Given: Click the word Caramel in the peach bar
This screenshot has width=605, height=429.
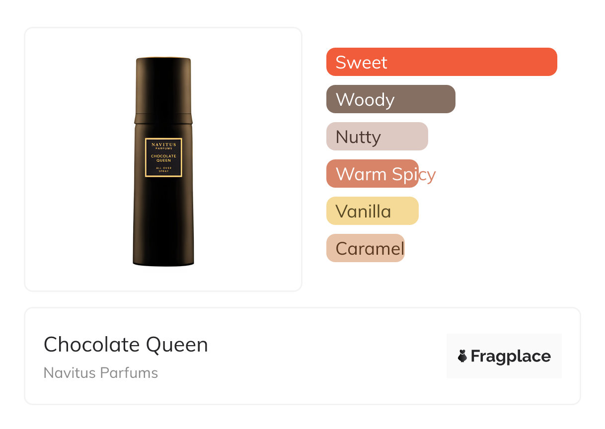Looking at the screenshot, I should pyautogui.click(x=370, y=248).
